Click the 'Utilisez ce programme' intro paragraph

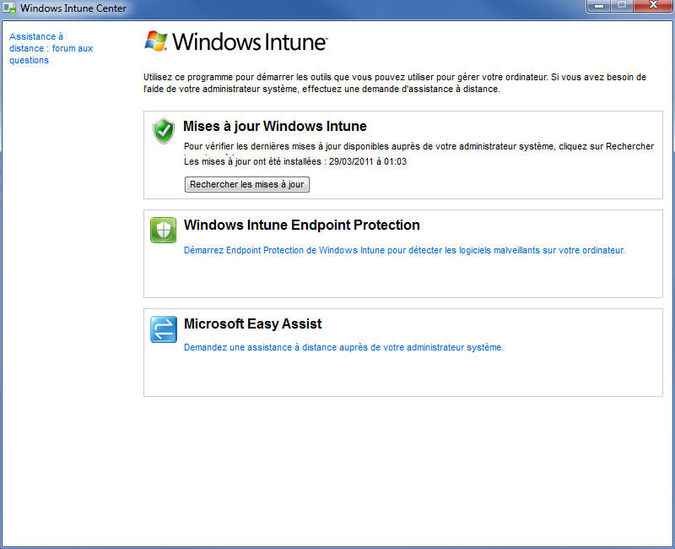click(395, 83)
